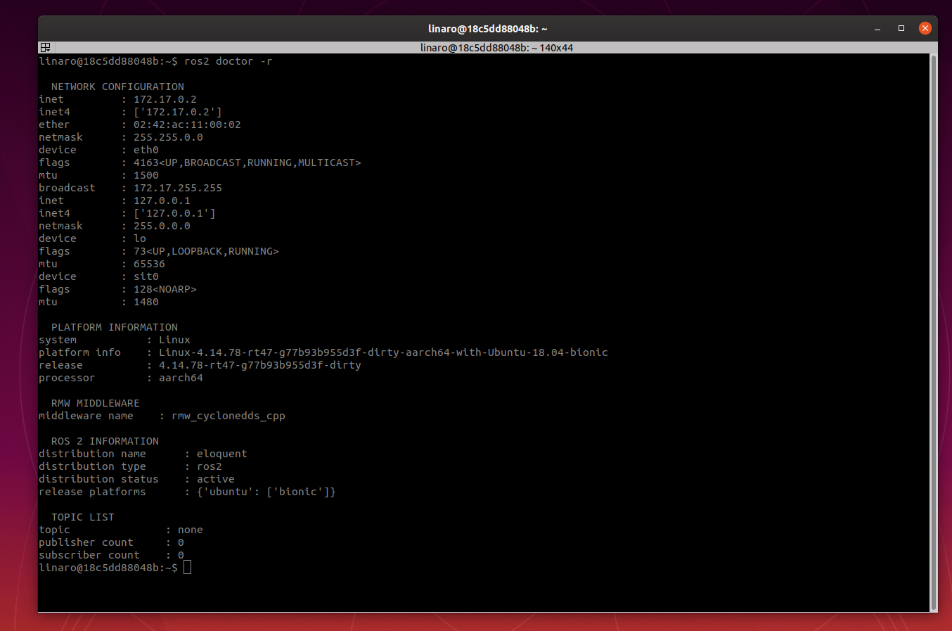Click the rmw_cyclonedds_cpp middleware name
This screenshot has width=952, height=631.
(228, 416)
